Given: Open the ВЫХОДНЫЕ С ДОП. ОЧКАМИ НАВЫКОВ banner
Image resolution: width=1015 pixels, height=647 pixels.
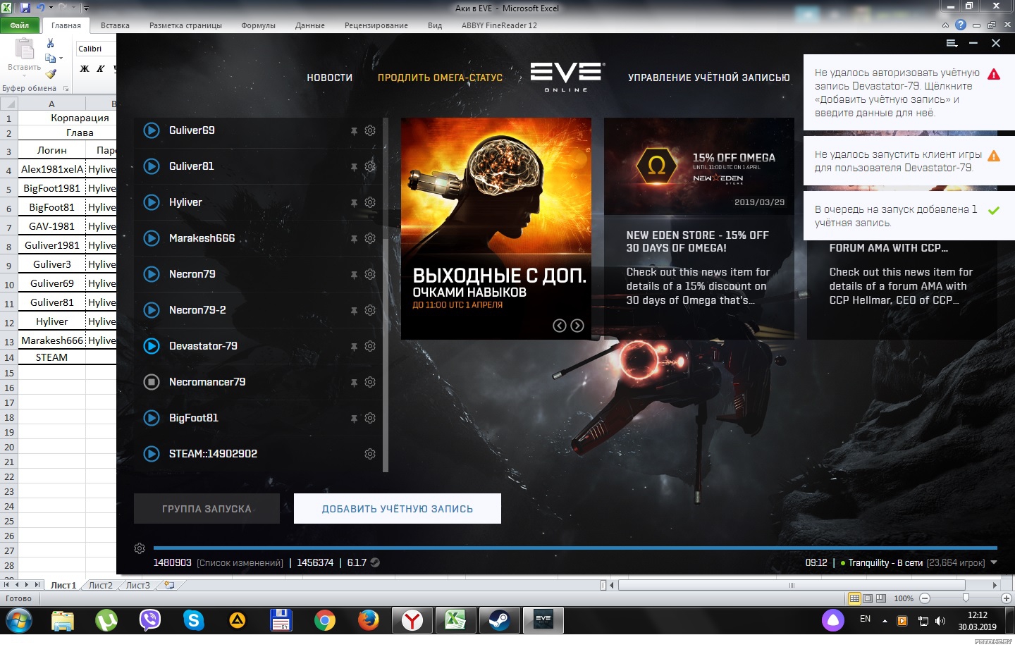Looking at the screenshot, I should point(496,228).
